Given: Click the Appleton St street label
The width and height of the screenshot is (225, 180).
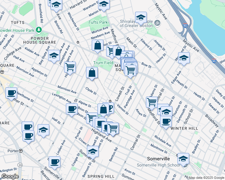Looking at the screenshot, I should pyautogui.click(x=39, y=72).
